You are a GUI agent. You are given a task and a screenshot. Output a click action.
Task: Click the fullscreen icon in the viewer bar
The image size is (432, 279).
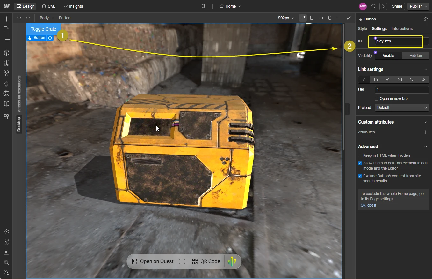pos(182,261)
